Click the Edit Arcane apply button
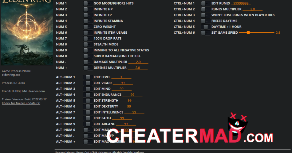This screenshot has height=153, width=292. [88, 124]
